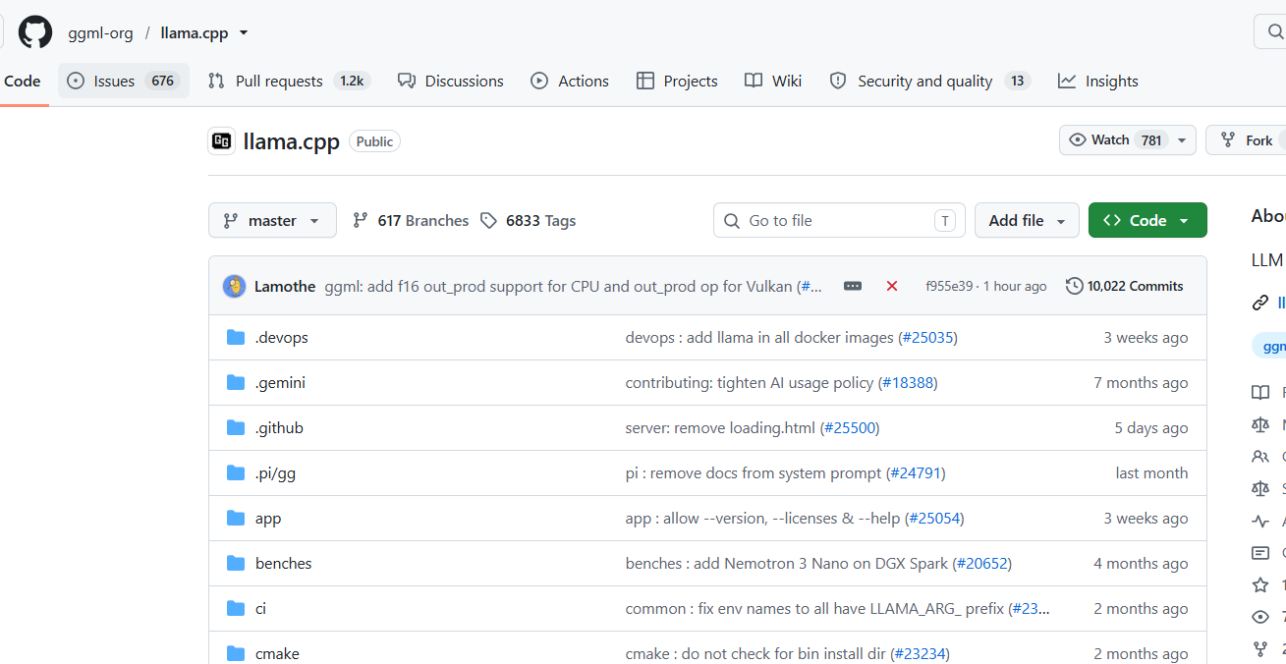Expand the Watch options dropdown arrow
This screenshot has height=664, width=1286.
tap(1184, 140)
